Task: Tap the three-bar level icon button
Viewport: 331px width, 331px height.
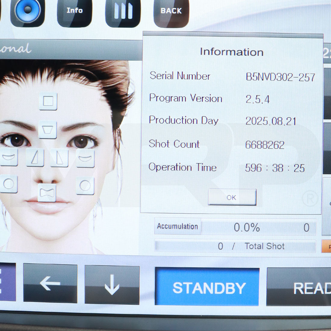Action: point(123,11)
